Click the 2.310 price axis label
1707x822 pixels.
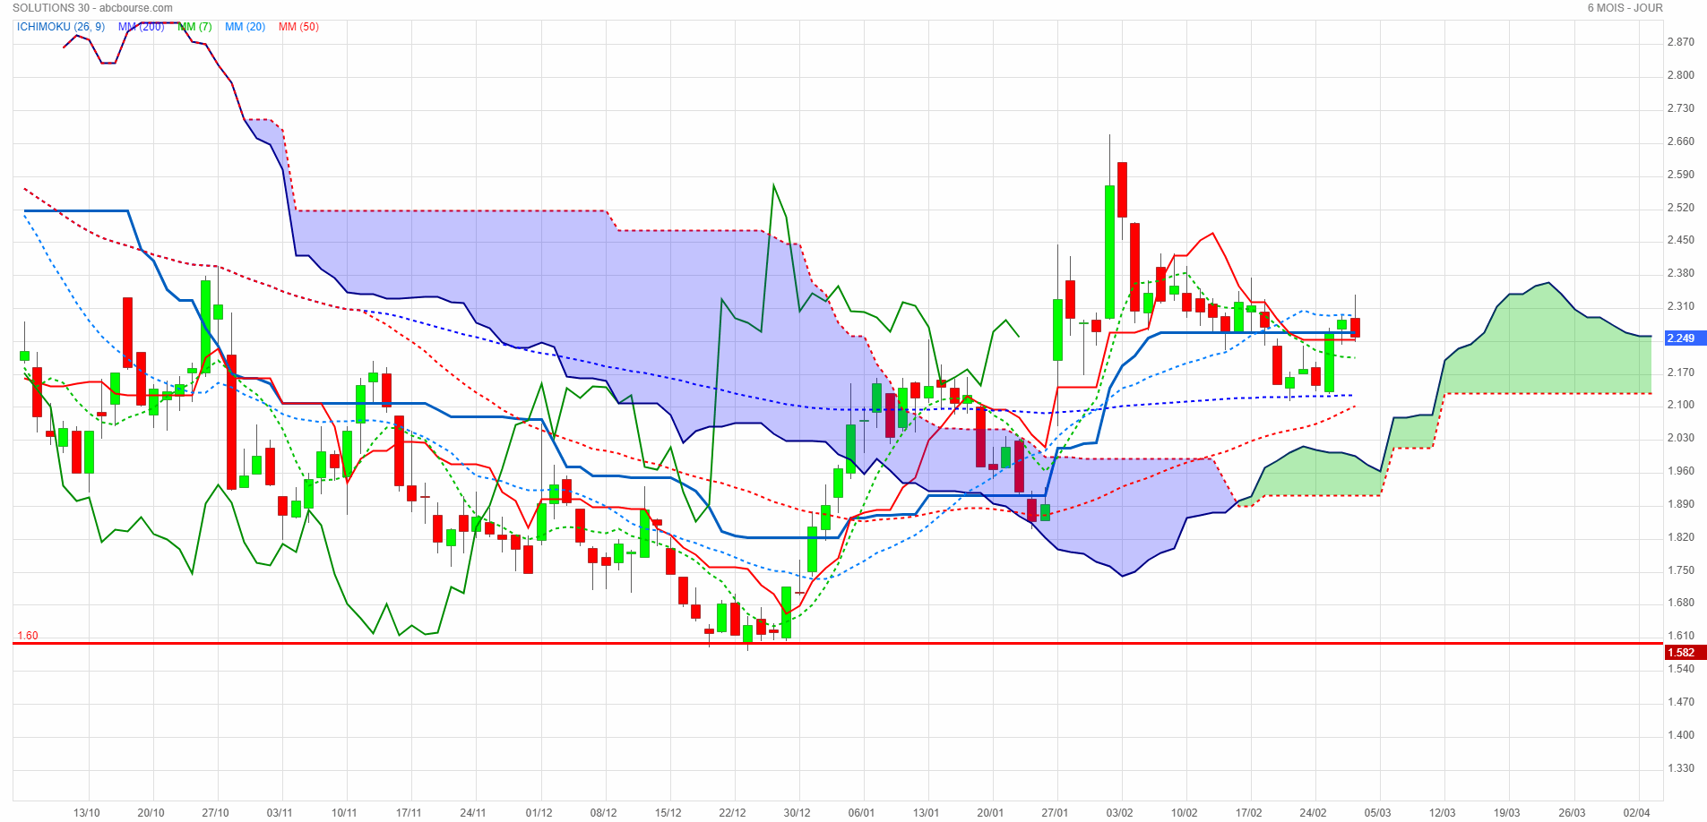tap(1681, 306)
